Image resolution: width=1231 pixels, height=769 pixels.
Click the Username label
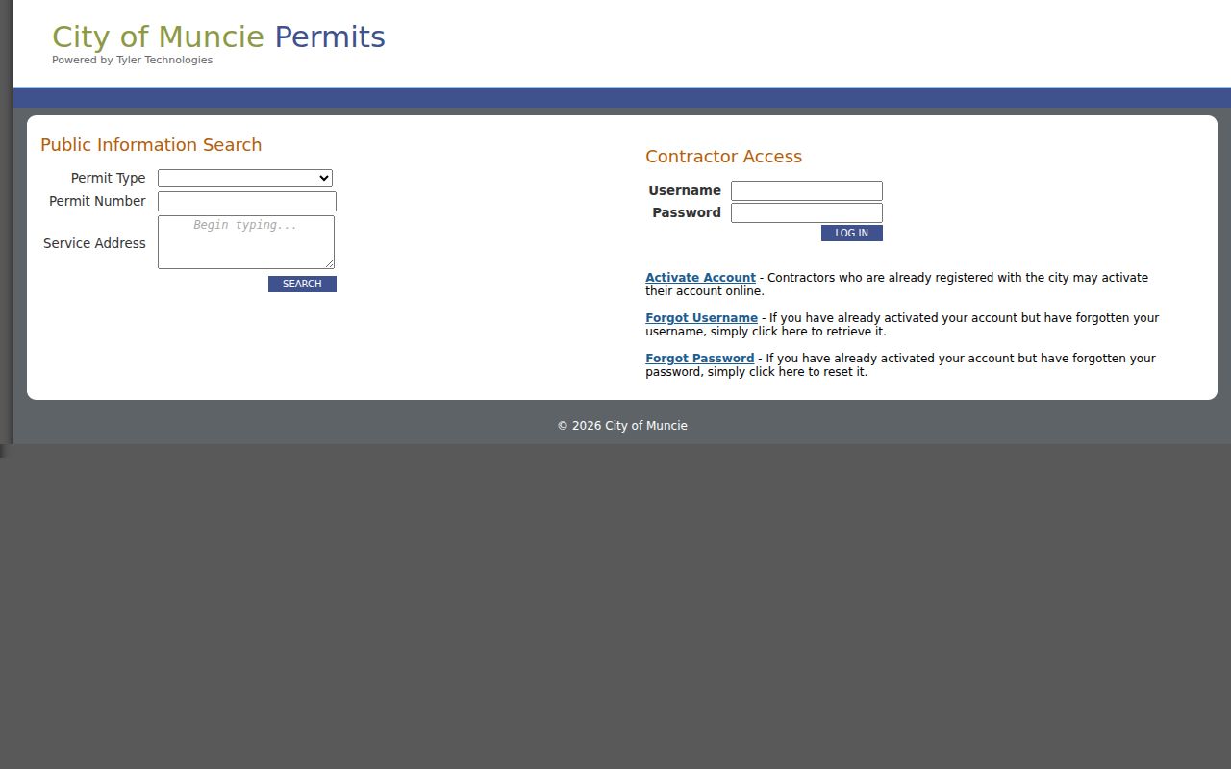pos(685,190)
